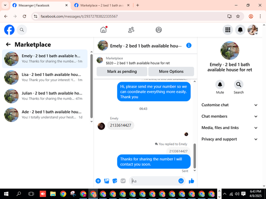Open Windows taskbar search
266x199 pixels.
[19, 194]
